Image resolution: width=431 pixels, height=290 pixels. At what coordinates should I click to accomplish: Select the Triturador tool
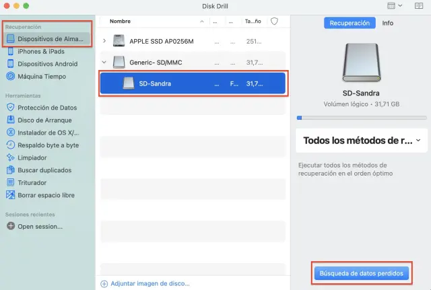click(x=32, y=182)
